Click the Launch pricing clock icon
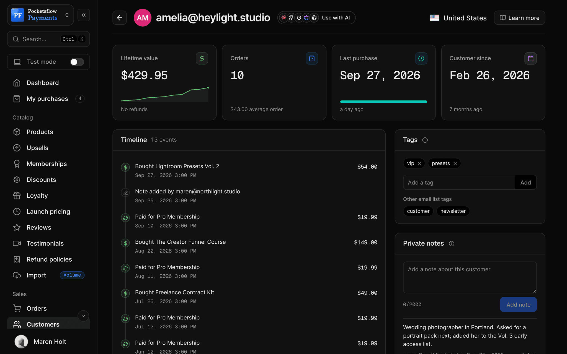The height and width of the screenshot is (354, 567). (x=17, y=212)
